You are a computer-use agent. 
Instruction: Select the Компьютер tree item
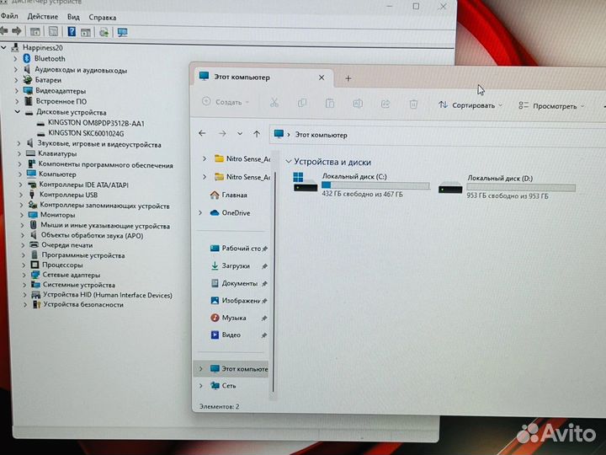tap(57, 174)
